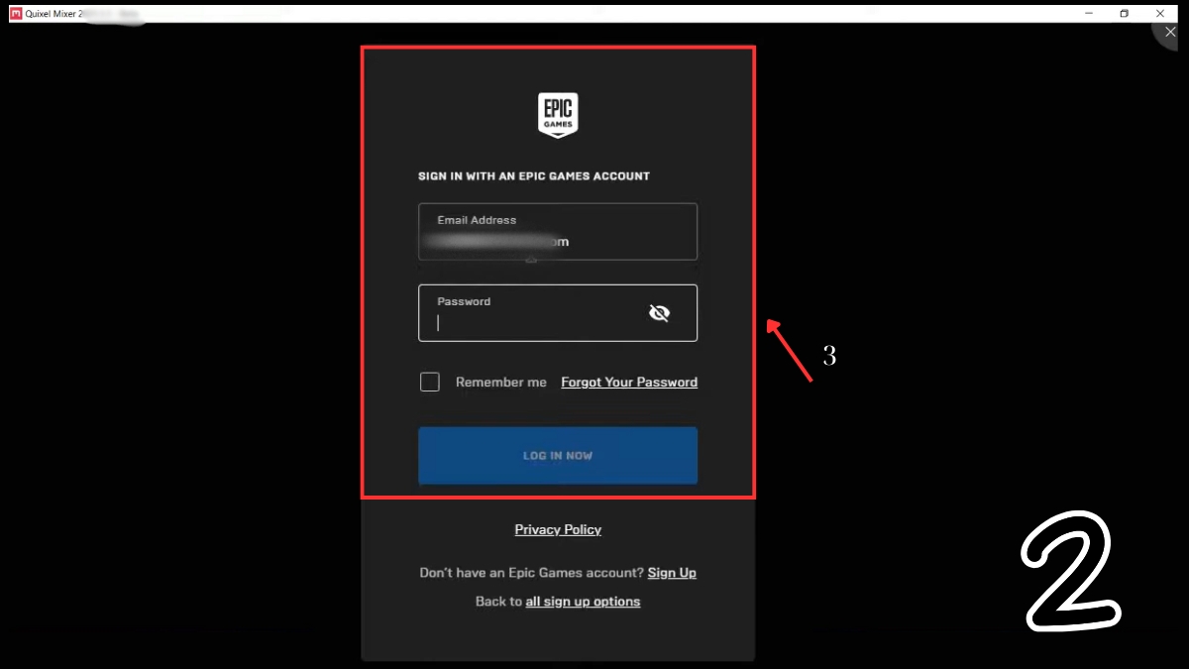Focus the Password input field
The height and width of the screenshot is (669, 1189).
coord(558,313)
